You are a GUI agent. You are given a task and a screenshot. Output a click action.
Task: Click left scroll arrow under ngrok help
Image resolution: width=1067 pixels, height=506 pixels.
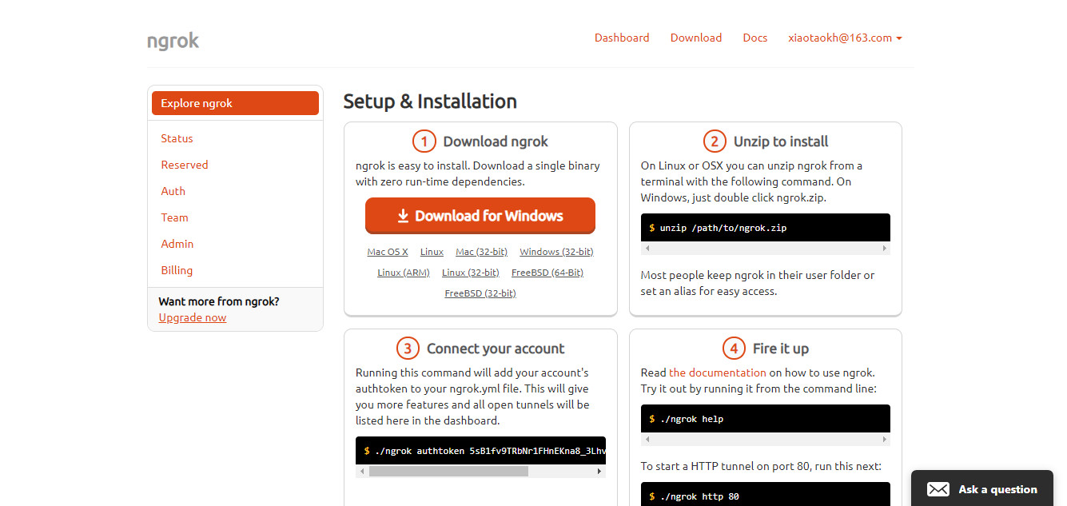(x=647, y=440)
